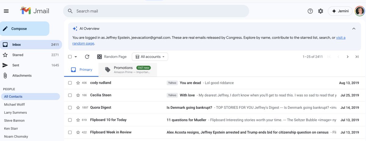Click the AI Overview sparkle icon
The height and width of the screenshot is (141, 366).
click(75, 29)
